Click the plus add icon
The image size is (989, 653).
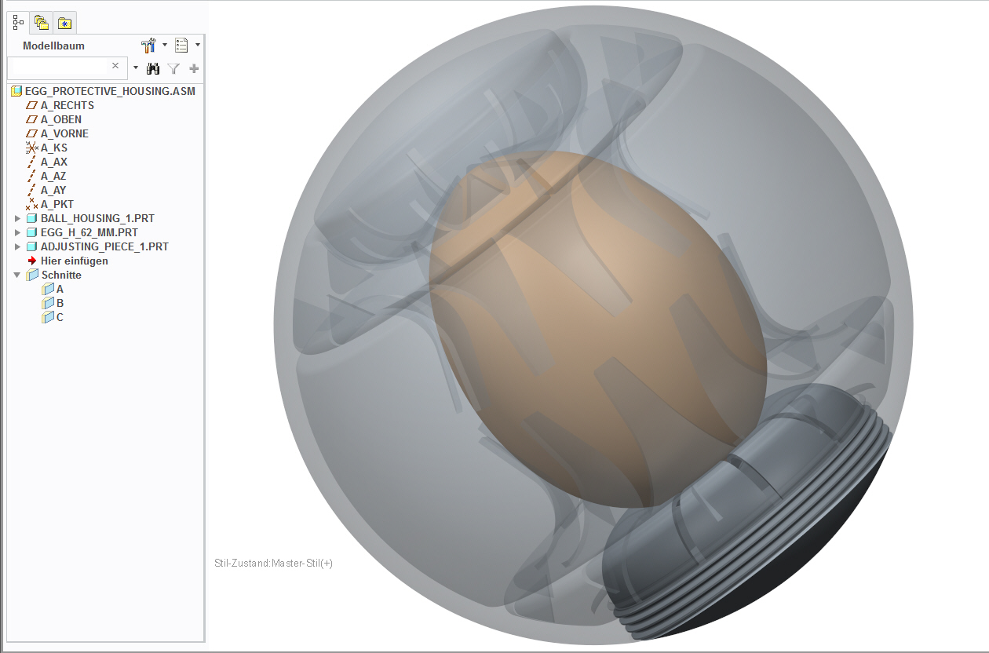click(x=194, y=68)
